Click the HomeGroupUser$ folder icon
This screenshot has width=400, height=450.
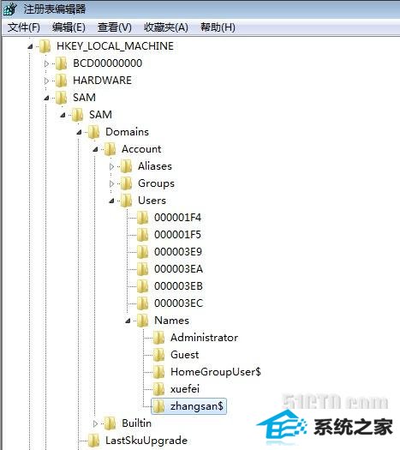(x=158, y=372)
